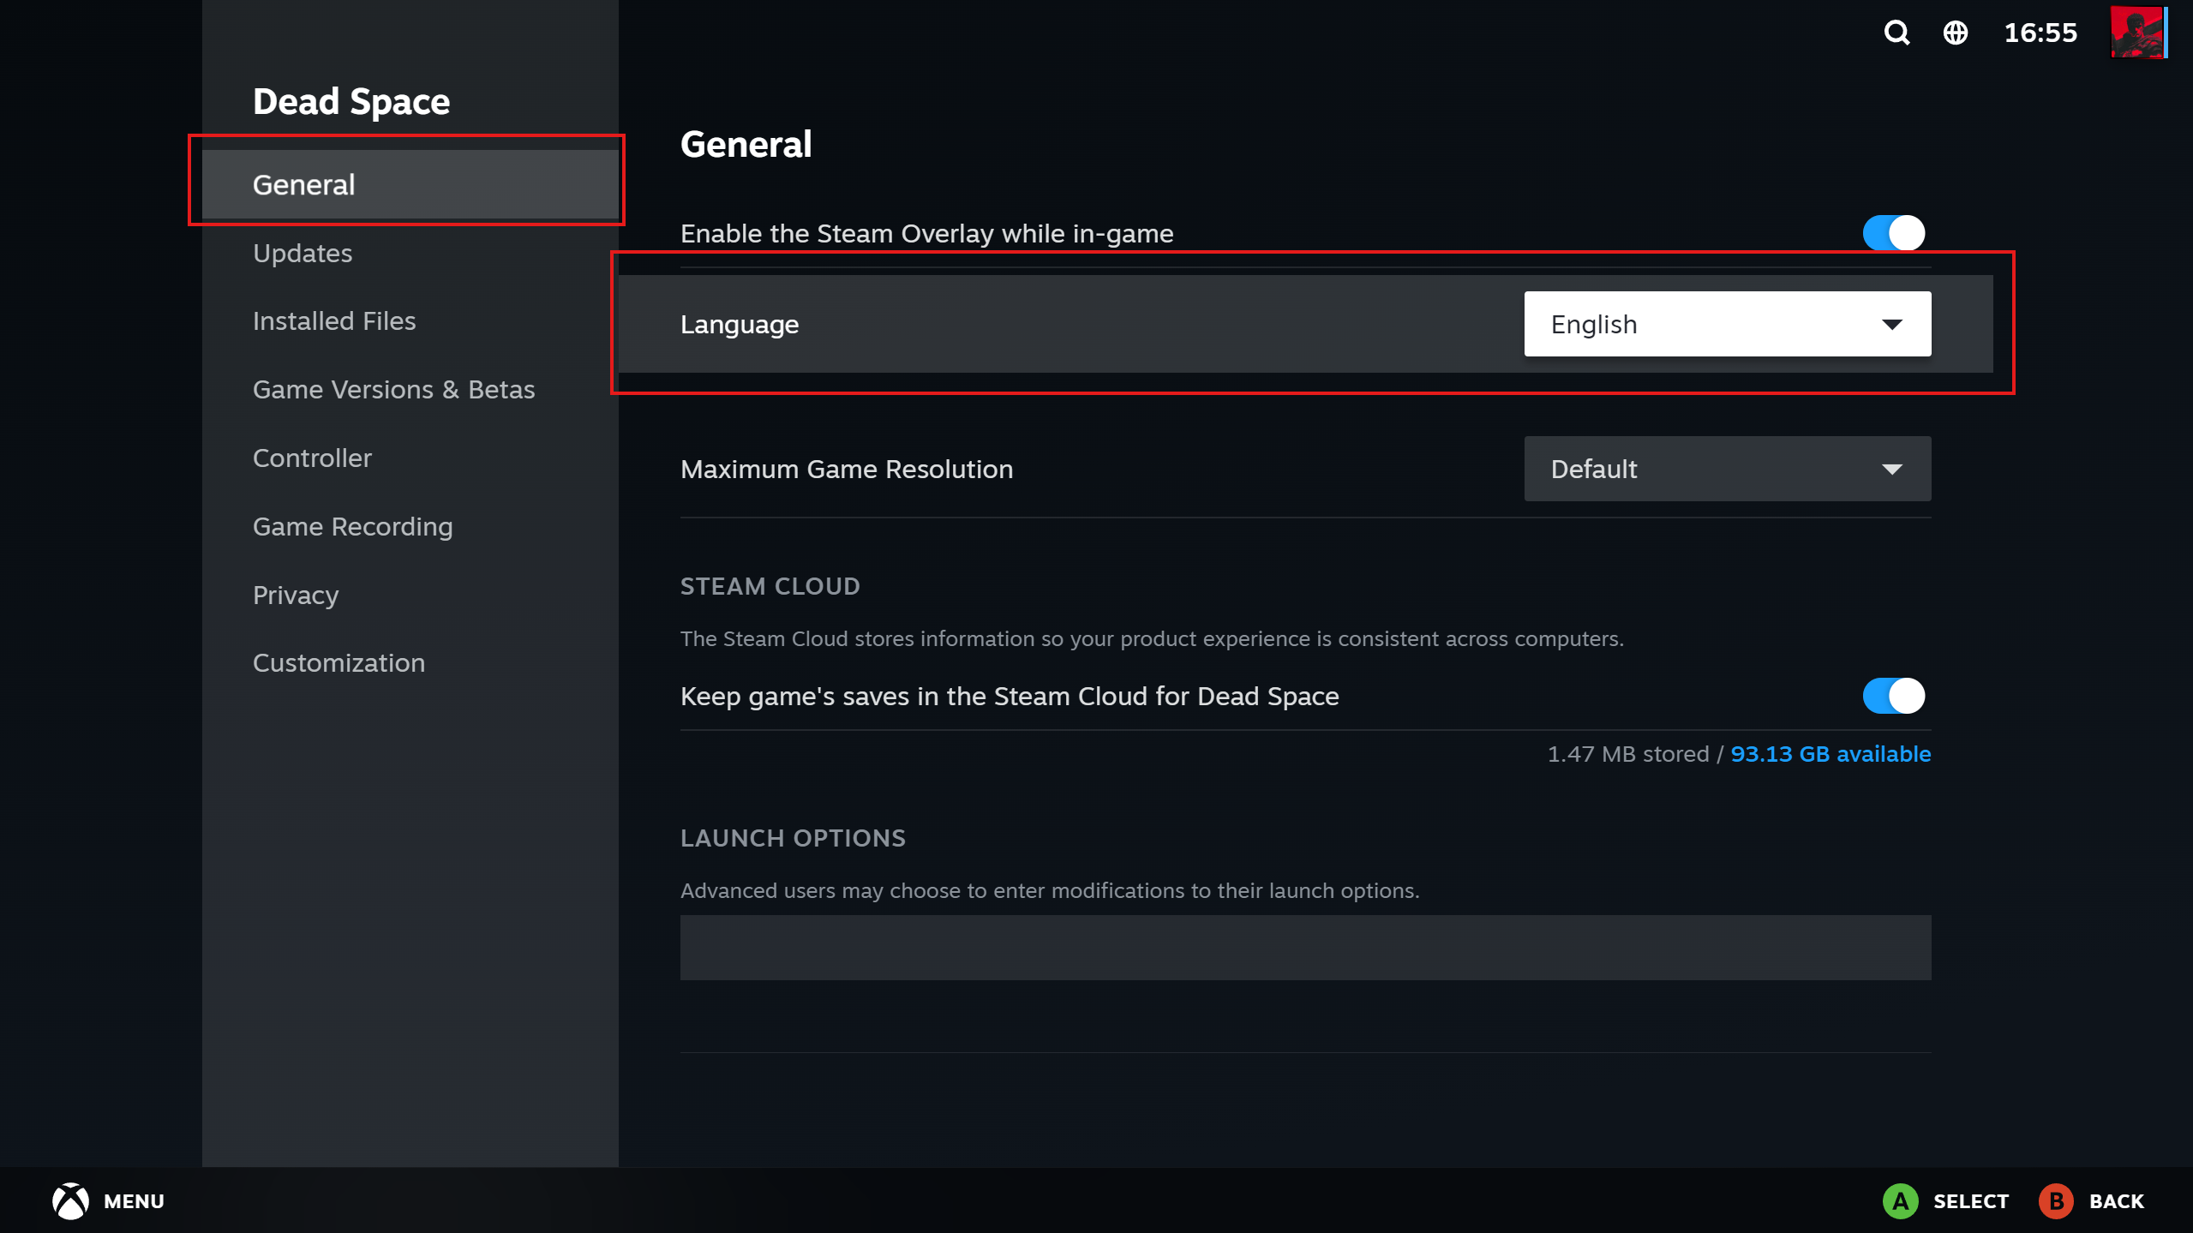
Task: Go to Installed Files section
Action: tap(410, 321)
